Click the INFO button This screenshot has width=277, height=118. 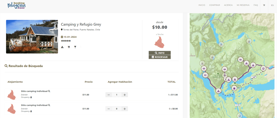tap(160, 53)
